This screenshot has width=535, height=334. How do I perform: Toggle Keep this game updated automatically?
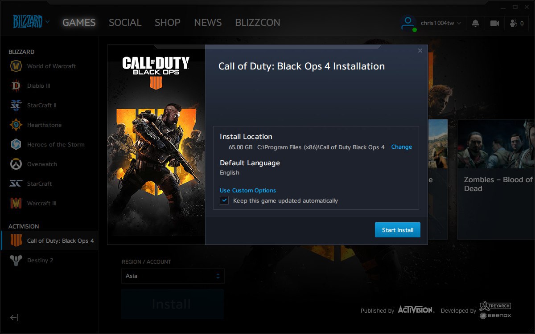[224, 200]
